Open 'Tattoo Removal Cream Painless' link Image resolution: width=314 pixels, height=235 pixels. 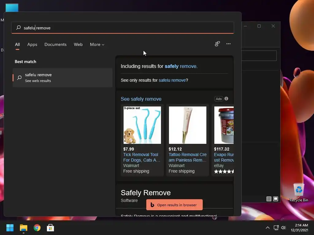[x=187, y=157]
